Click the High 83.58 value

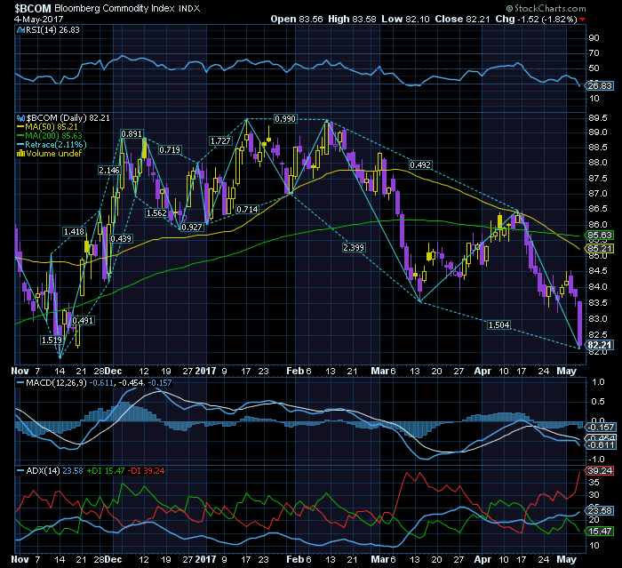(352, 19)
